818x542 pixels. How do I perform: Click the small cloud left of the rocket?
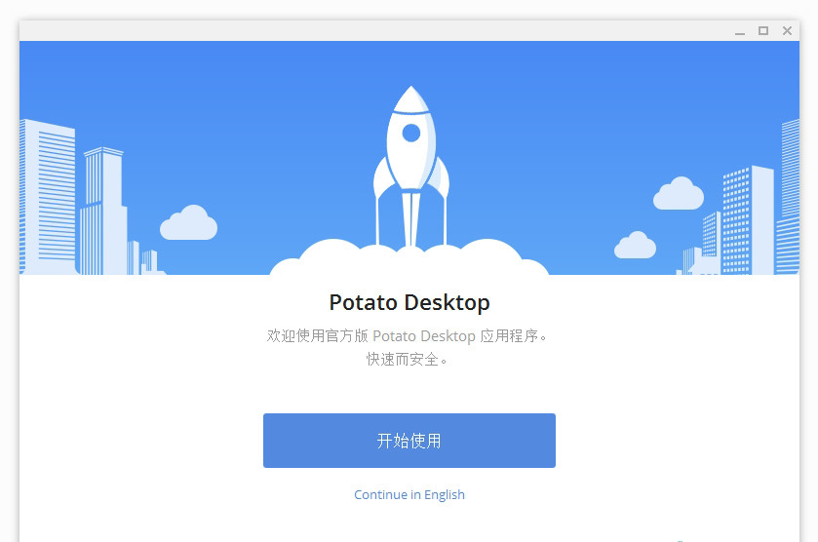pyautogui.click(x=188, y=223)
